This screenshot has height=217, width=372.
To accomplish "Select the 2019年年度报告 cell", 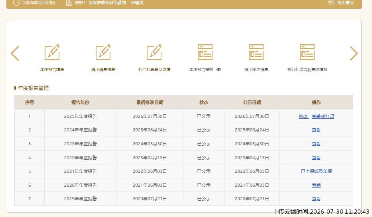I will coord(80,199).
